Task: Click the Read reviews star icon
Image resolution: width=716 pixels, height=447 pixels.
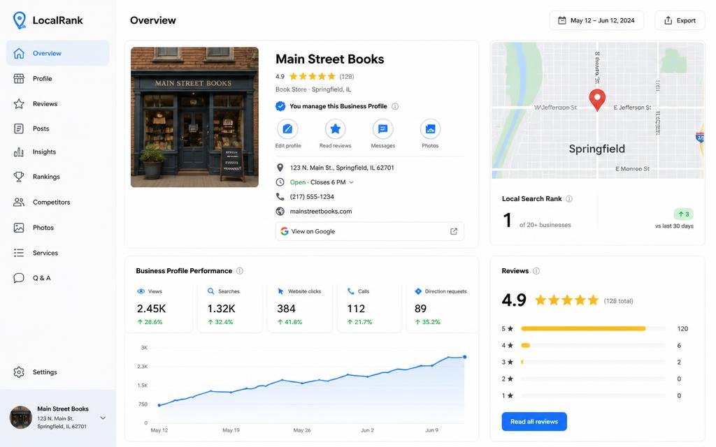Action: pyautogui.click(x=335, y=129)
